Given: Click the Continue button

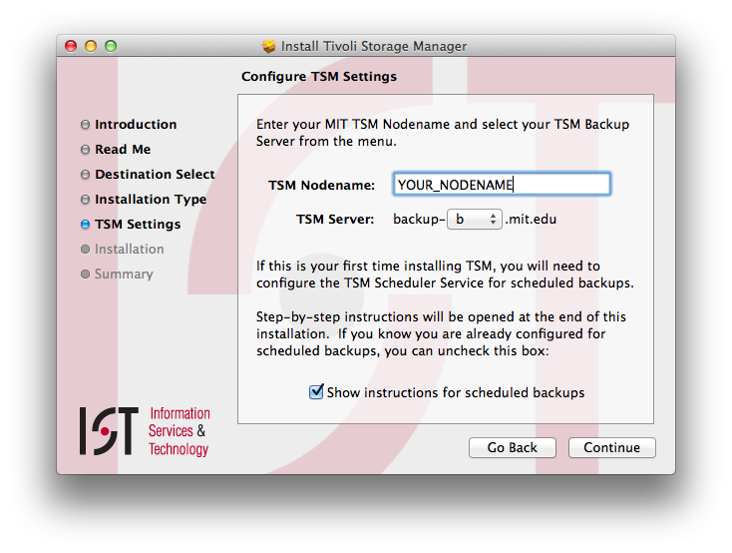Looking at the screenshot, I should pyautogui.click(x=612, y=448).
